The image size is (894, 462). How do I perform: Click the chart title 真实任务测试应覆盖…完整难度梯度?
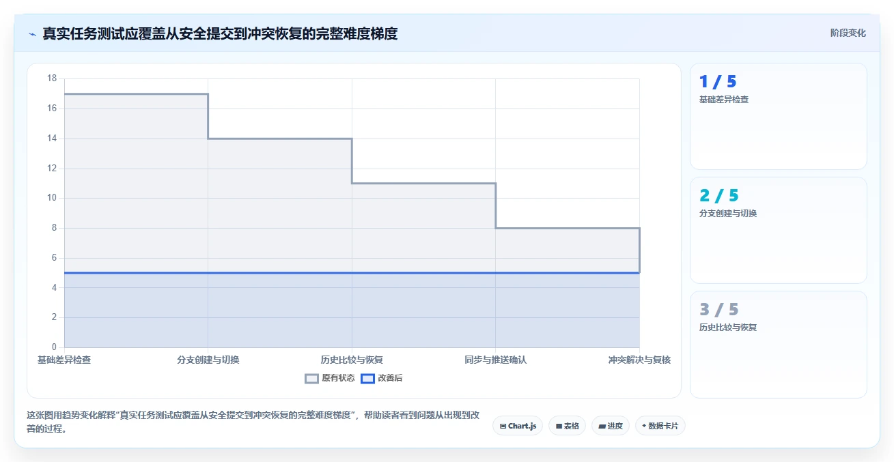tap(220, 33)
